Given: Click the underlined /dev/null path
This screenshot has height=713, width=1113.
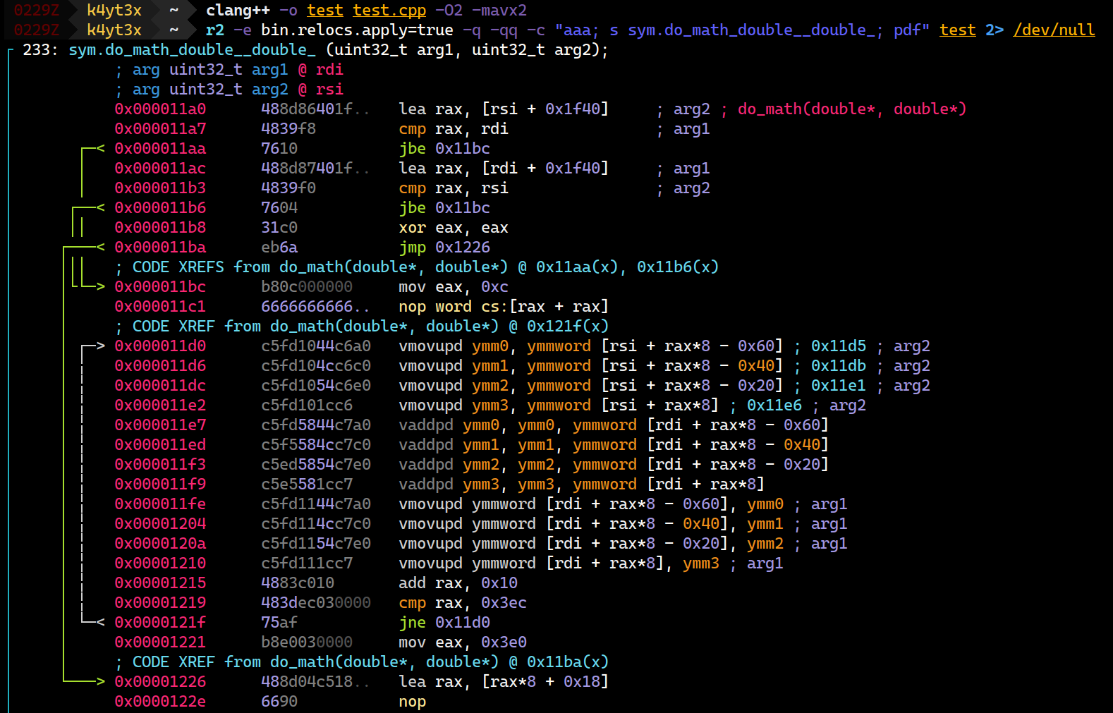Looking at the screenshot, I should pos(1054,30).
